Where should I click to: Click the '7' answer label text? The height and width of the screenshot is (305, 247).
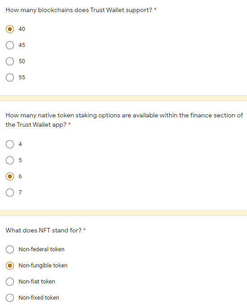point(20,193)
